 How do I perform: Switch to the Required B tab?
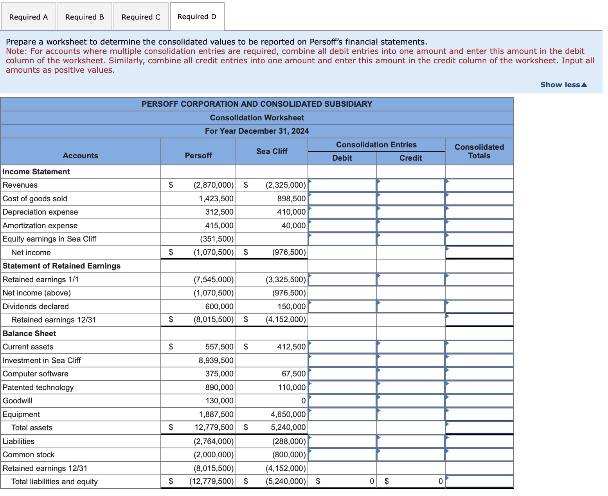(85, 17)
